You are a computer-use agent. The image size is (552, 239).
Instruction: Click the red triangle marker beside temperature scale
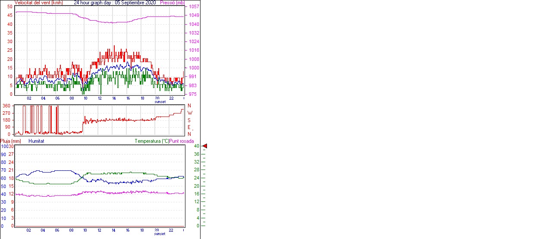pos(205,146)
